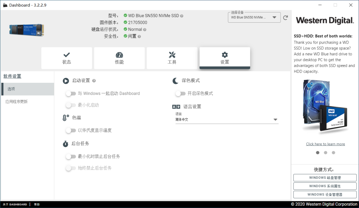Click the 语言设置 language icon
Image resolution: width=359 pixels, height=208 pixels.
coord(176,107)
